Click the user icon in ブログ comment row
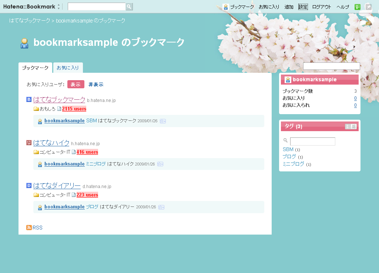The image size is (379, 273). tap(40, 207)
